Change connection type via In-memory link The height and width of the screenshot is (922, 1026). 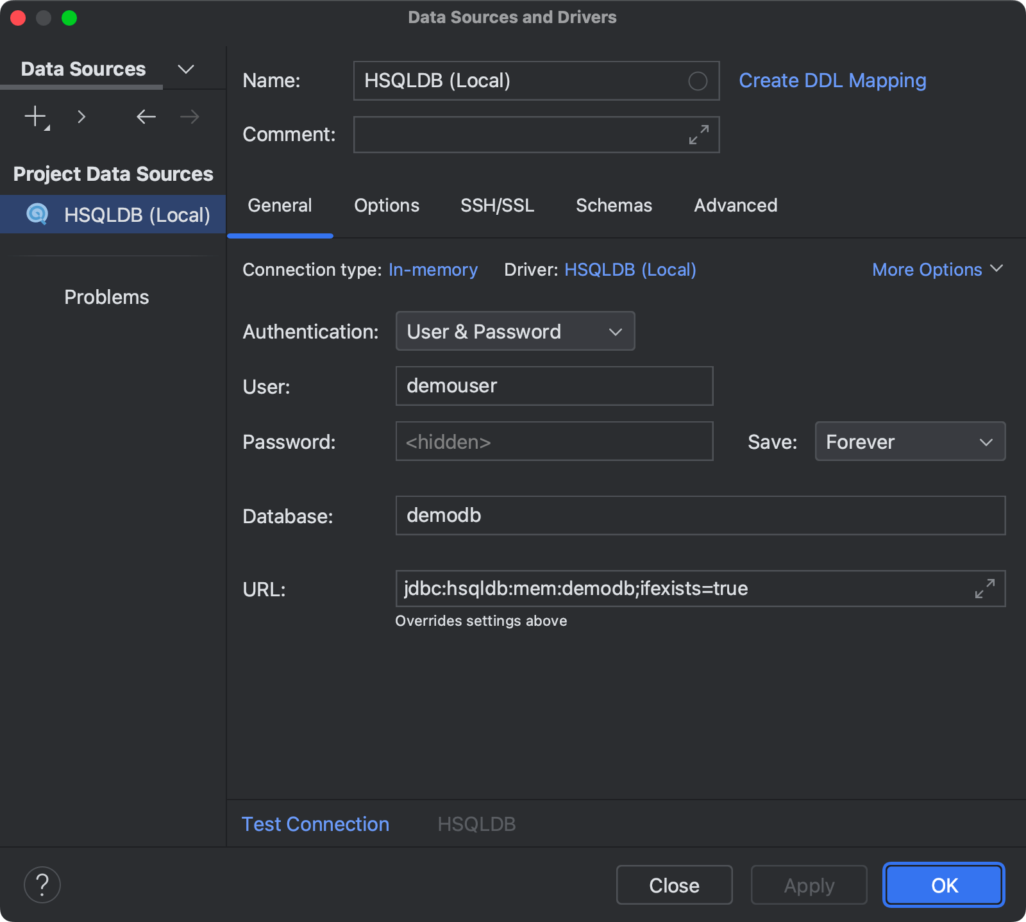433,269
